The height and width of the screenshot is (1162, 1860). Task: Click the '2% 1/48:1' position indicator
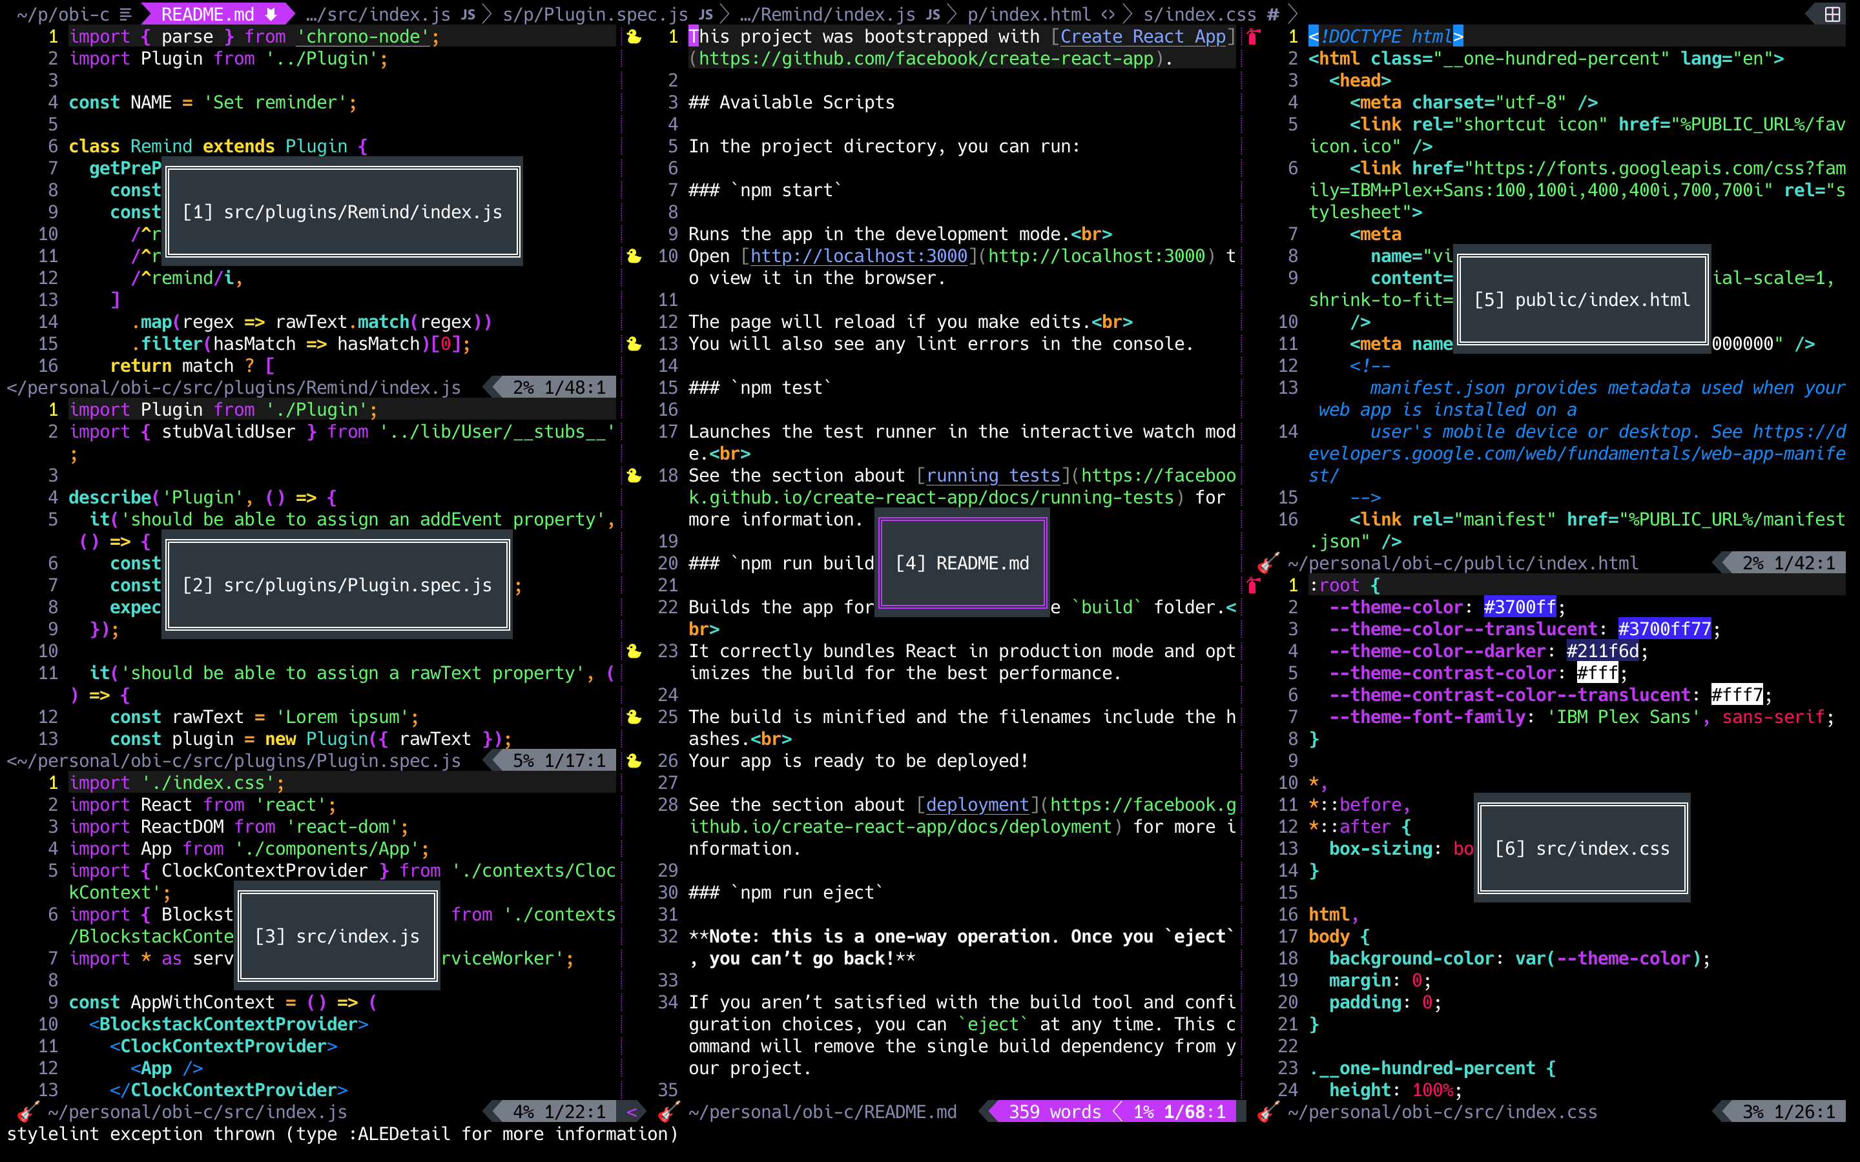pyautogui.click(x=559, y=387)
